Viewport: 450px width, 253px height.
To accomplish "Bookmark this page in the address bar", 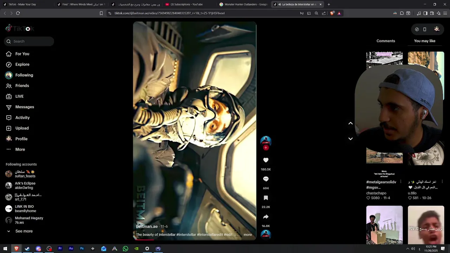I will (x=101, y=13).
